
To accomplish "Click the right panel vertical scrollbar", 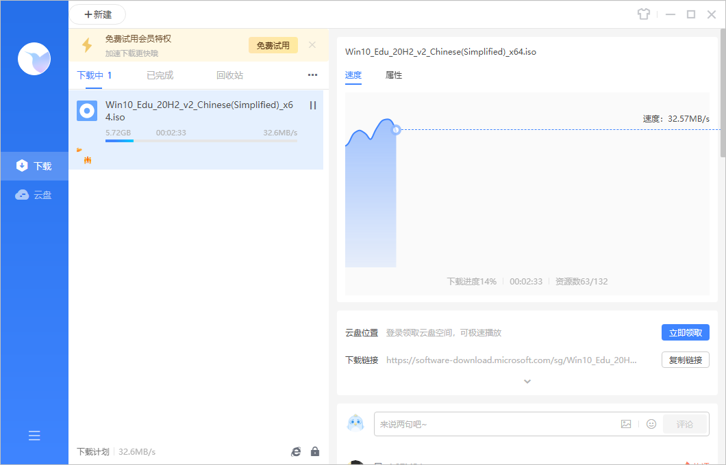I will point(723,92).
